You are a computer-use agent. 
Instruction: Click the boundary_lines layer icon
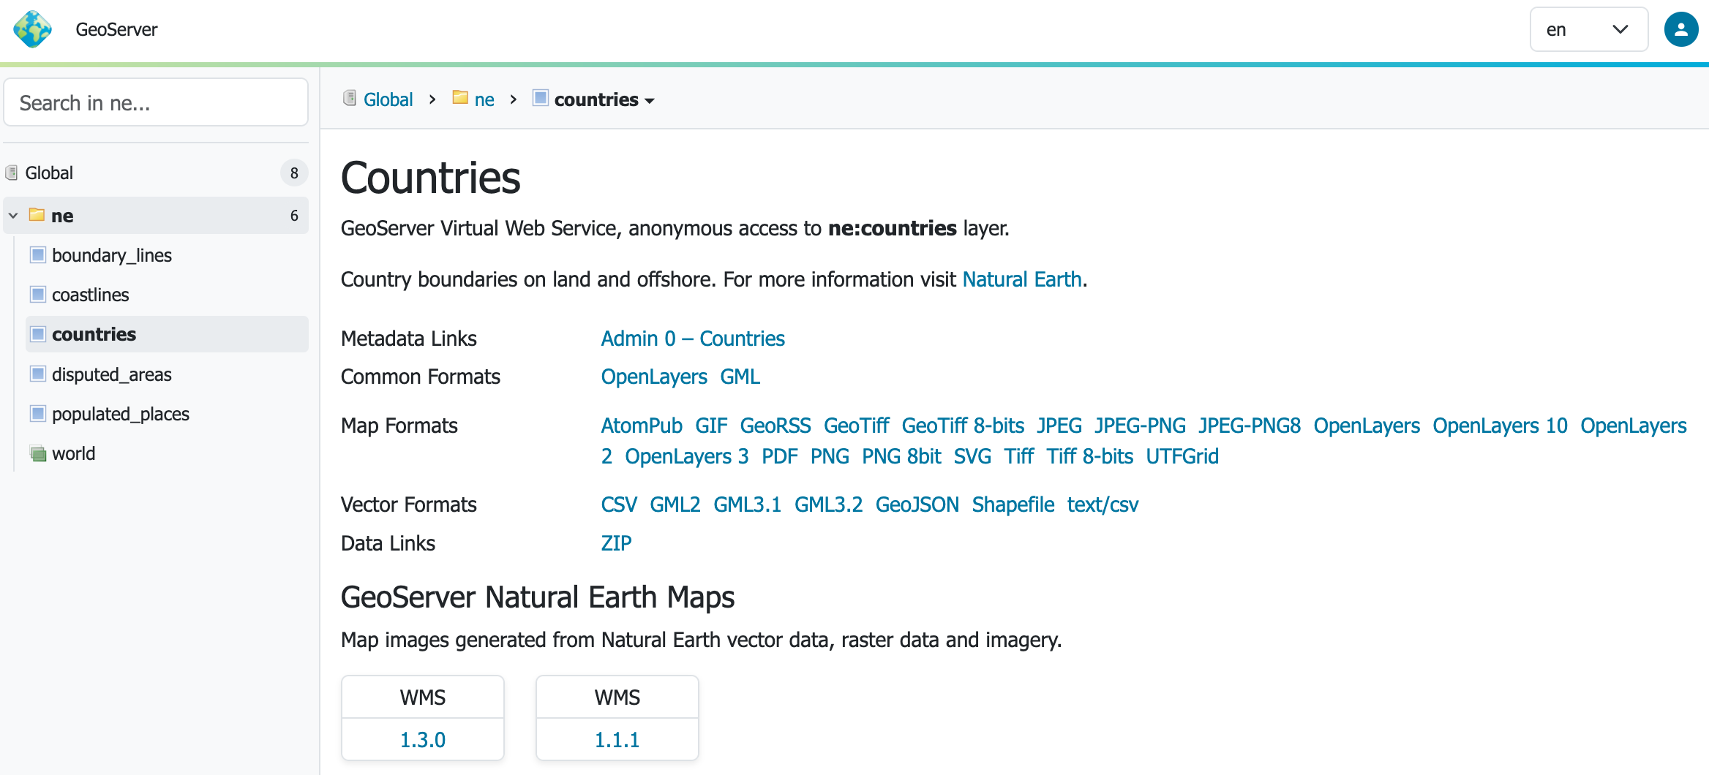[38, 255]
